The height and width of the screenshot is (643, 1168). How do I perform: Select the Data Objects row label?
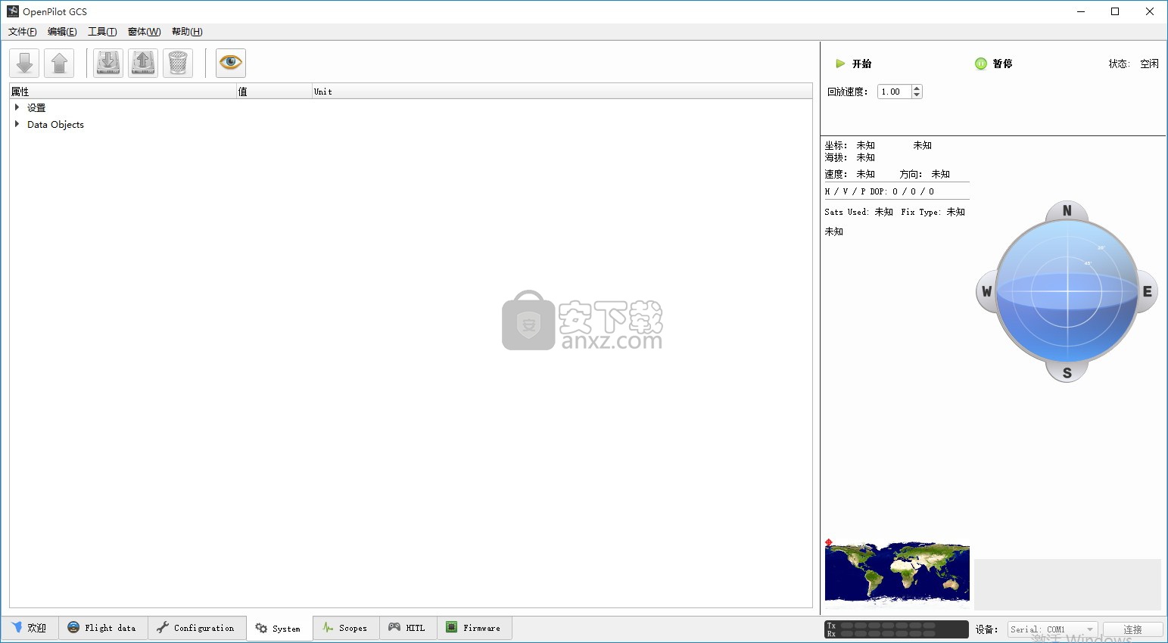55,125
